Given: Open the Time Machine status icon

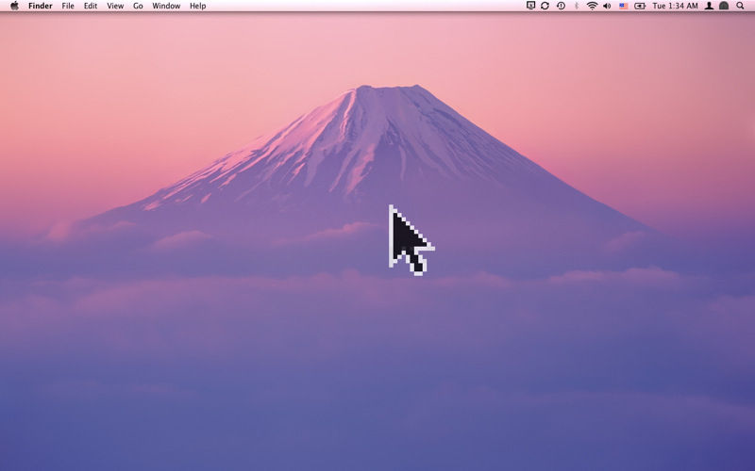Looking at the screenshot, I should click(x=561, y=6).
